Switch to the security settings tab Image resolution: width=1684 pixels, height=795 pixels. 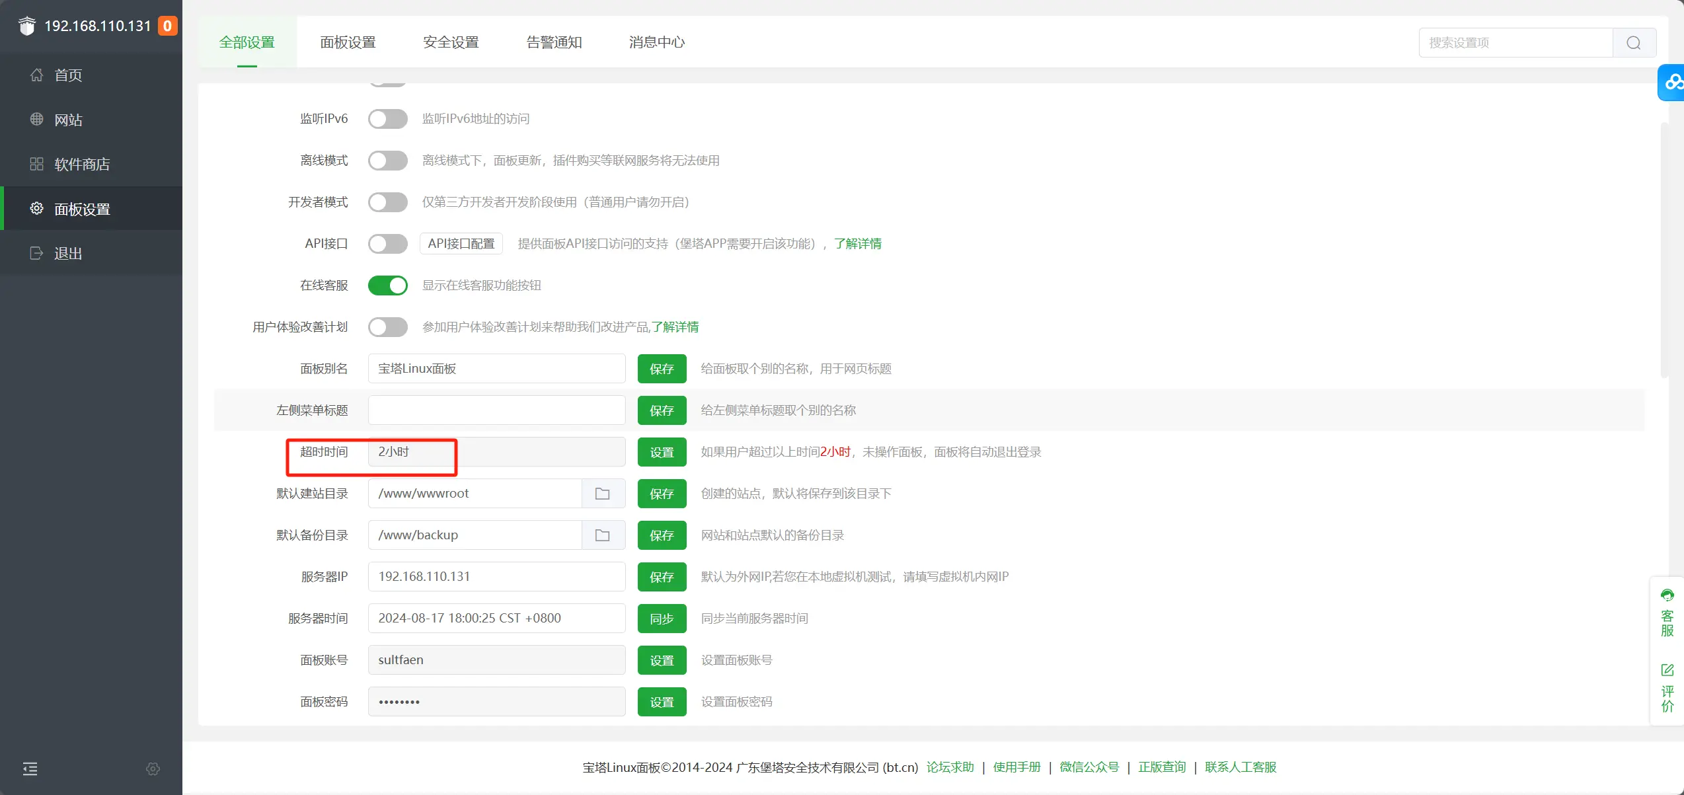pos(451,42)
